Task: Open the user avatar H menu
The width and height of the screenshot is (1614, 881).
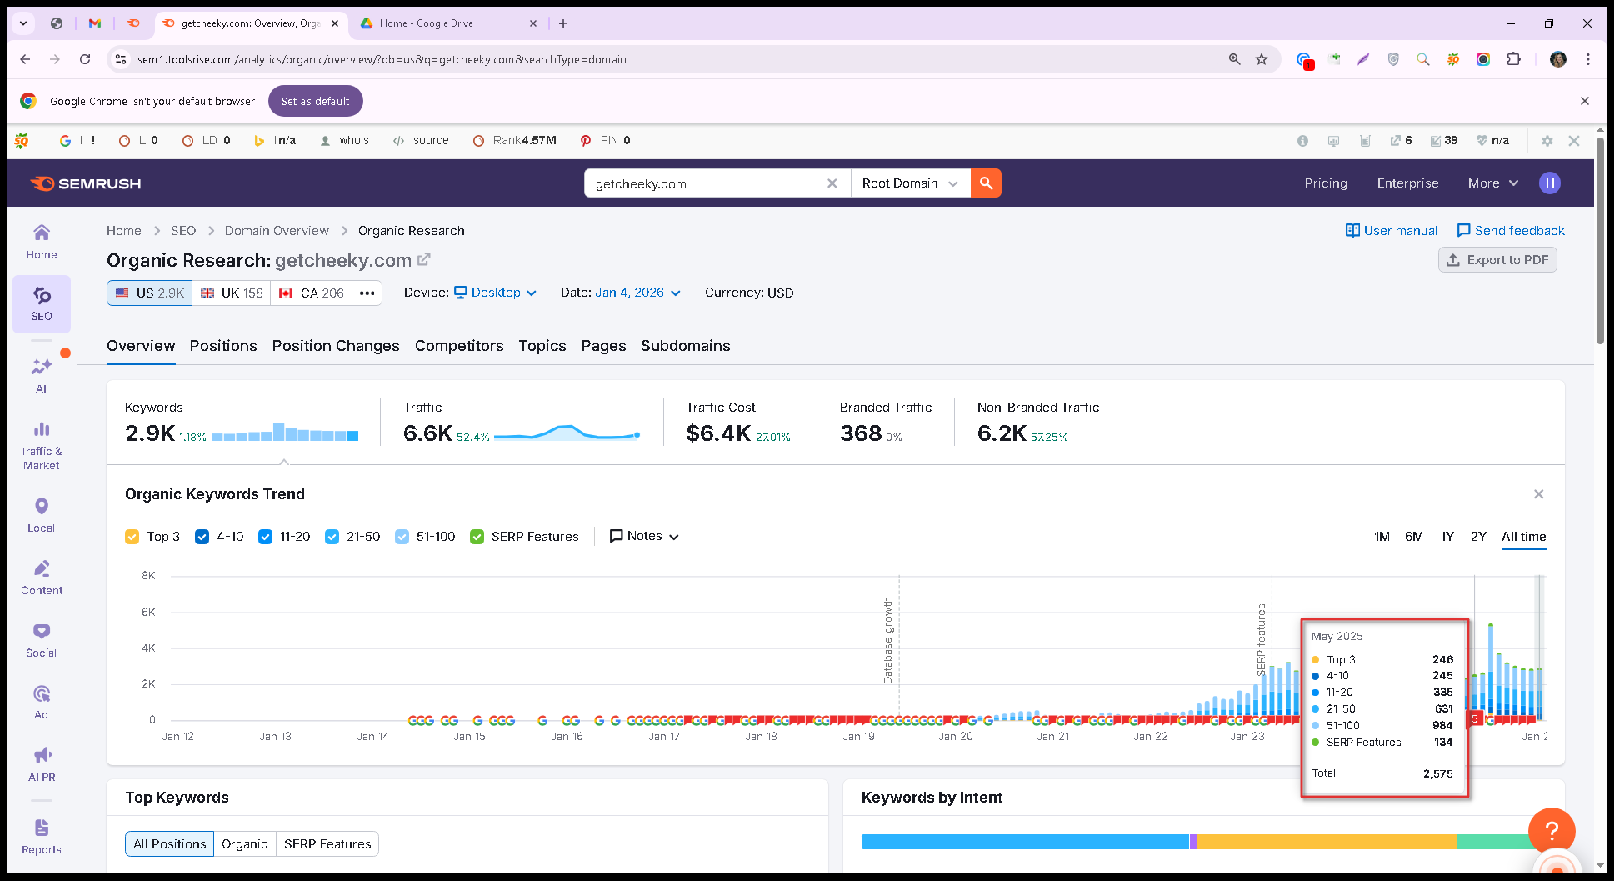Action: [x=1550, y=183]
